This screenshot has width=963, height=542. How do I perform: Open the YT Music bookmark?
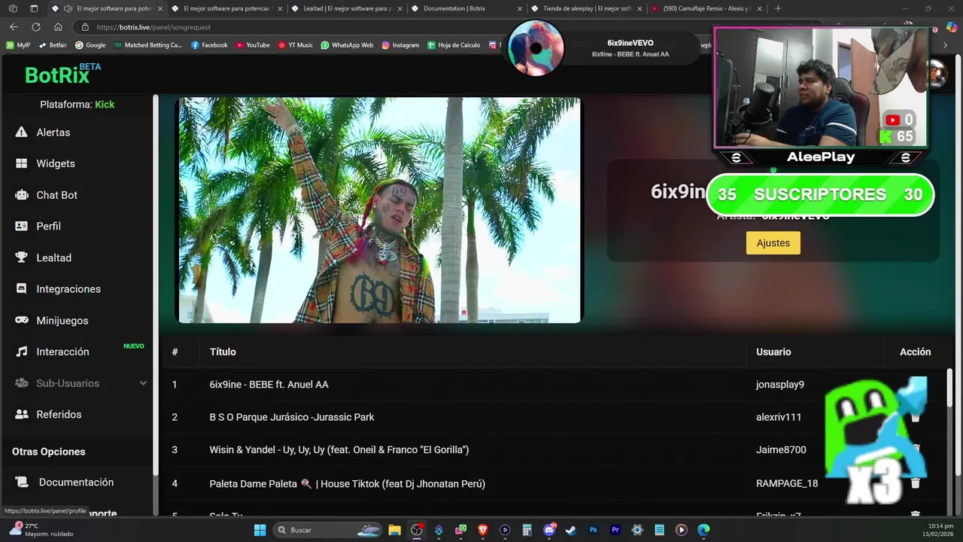coord(296,45)
